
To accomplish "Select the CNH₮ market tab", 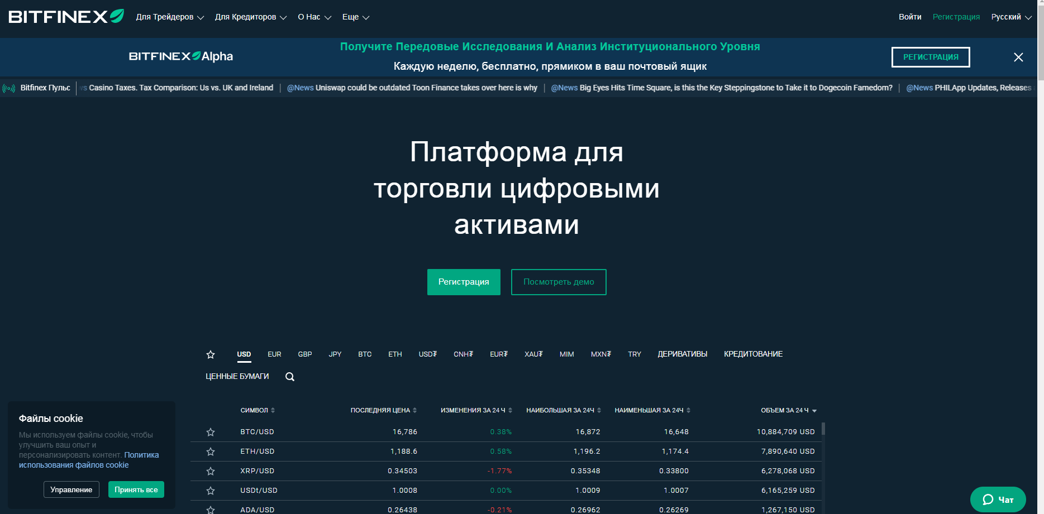I will 464,354.
